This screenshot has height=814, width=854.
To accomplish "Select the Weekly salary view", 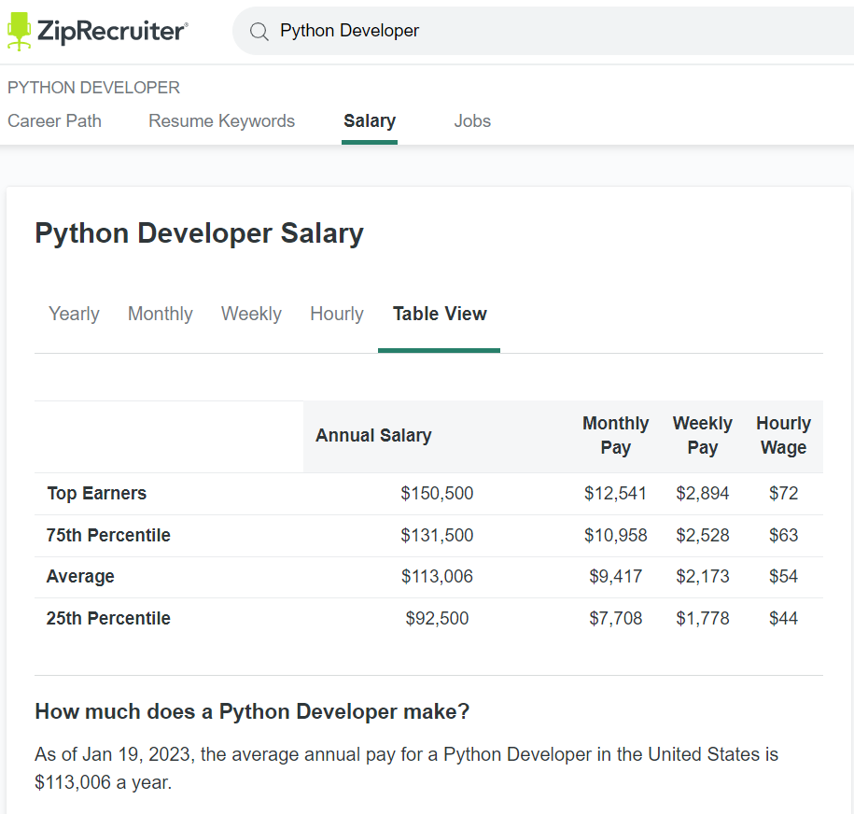I will click(251, 315).
